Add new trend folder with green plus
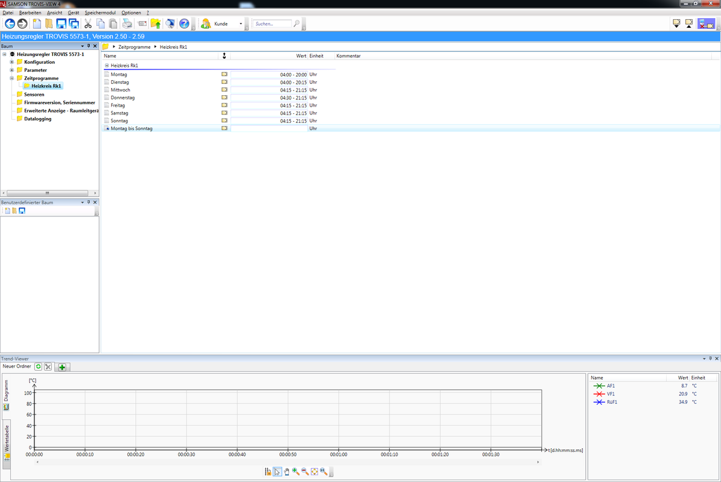 [x=62, y=367]
